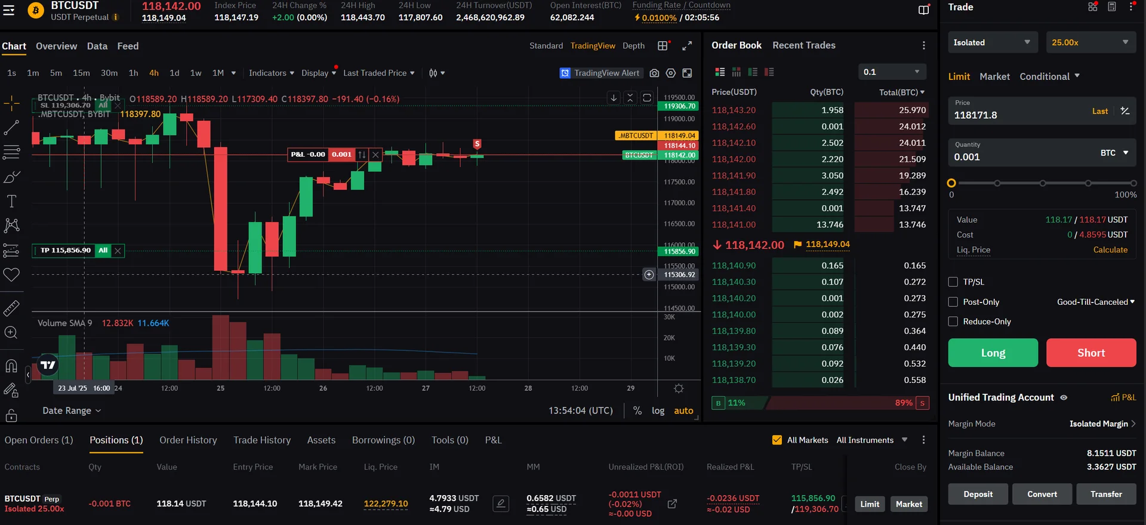Set the quantity slider to the 100% node
1146x525 pixels.
tap(1133, 183)
